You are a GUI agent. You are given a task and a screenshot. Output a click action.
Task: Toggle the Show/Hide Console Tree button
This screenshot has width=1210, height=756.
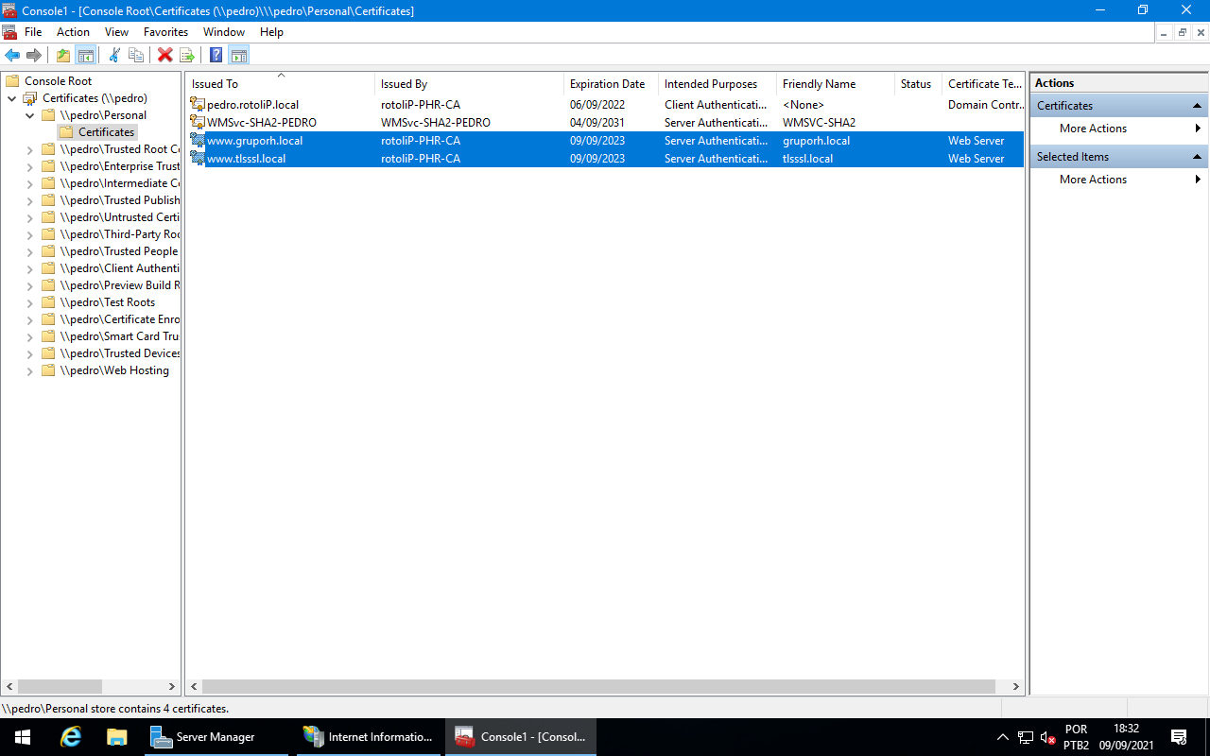point(86,55)
